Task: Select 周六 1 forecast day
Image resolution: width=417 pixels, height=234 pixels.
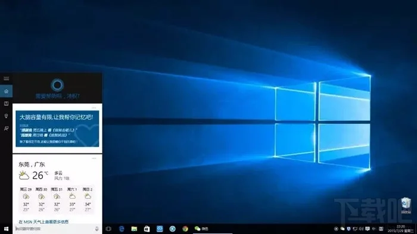Action: tap(72, 199)
